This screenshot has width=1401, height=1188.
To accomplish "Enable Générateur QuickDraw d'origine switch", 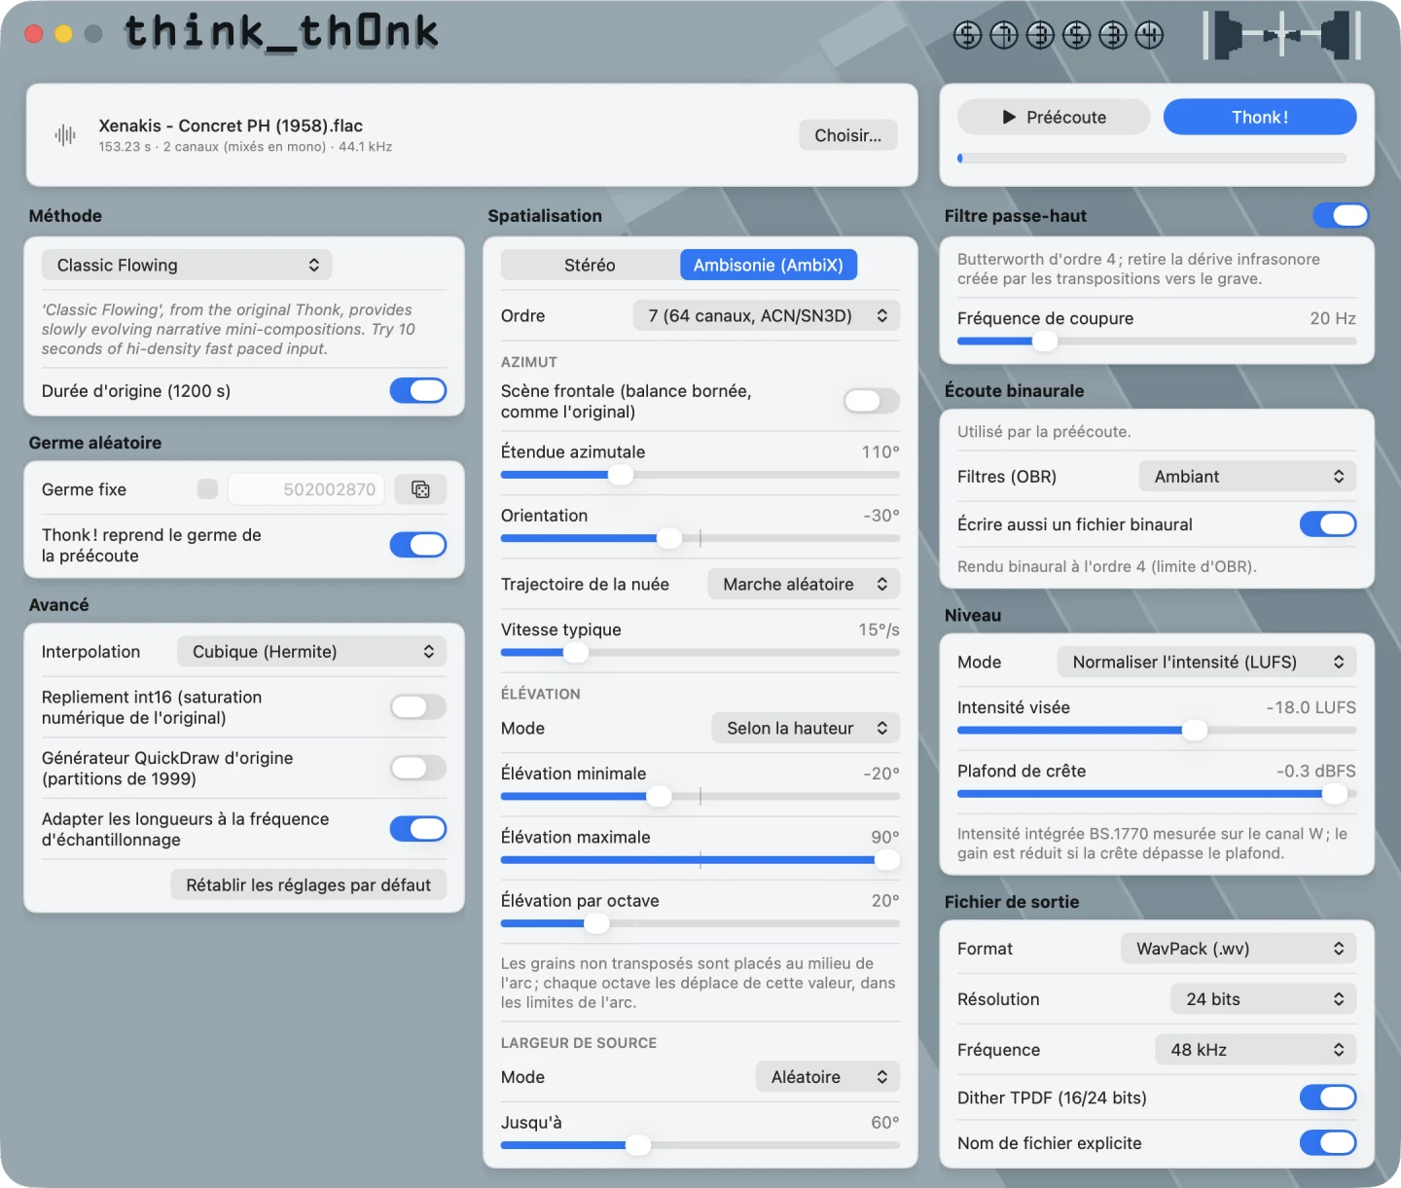I will [x=418, y=769].
